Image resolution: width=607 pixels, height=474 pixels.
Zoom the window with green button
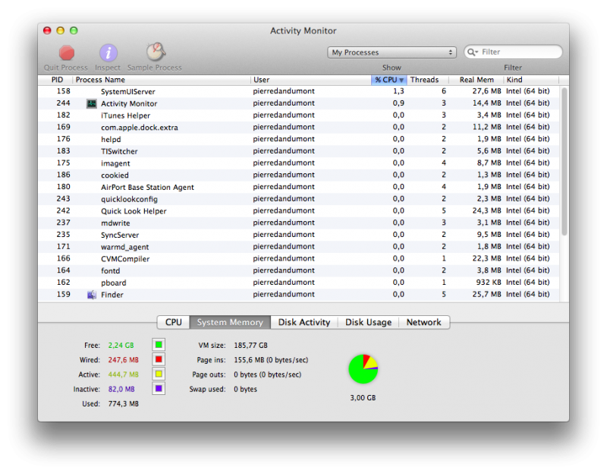click(74, 30)
